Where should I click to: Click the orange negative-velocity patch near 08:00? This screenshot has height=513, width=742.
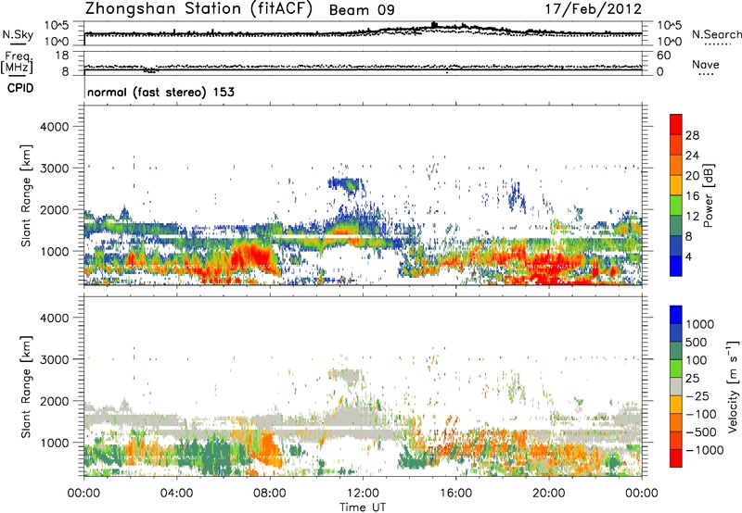pos(270,449)
